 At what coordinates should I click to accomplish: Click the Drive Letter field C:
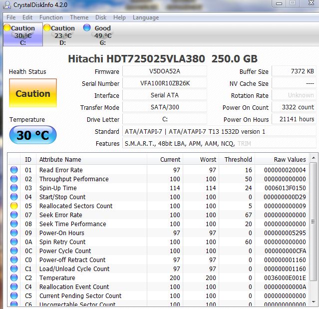click(x=165, y=119)
